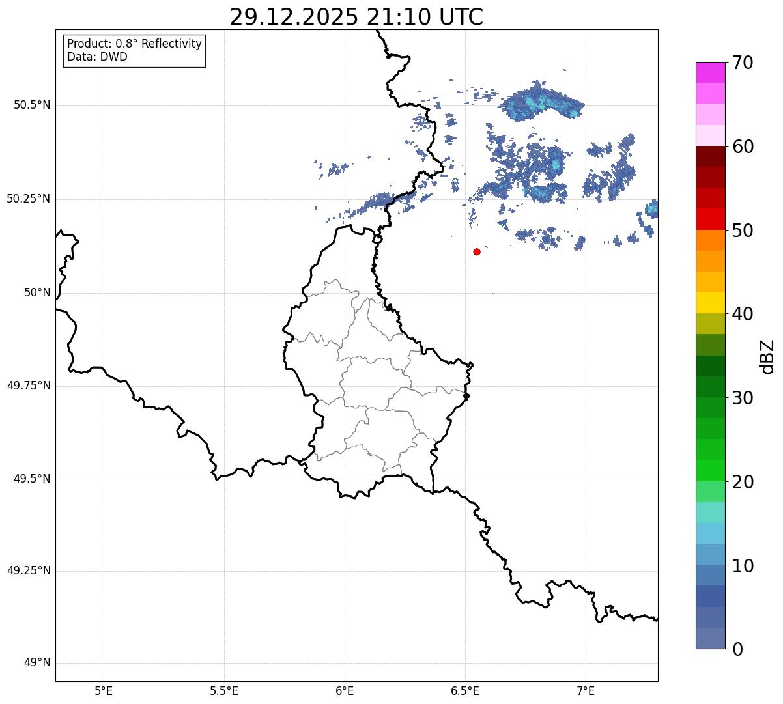Screen dimensions: 783x704
Task: Click the longitude label 5°E
Action: [104, 690]
